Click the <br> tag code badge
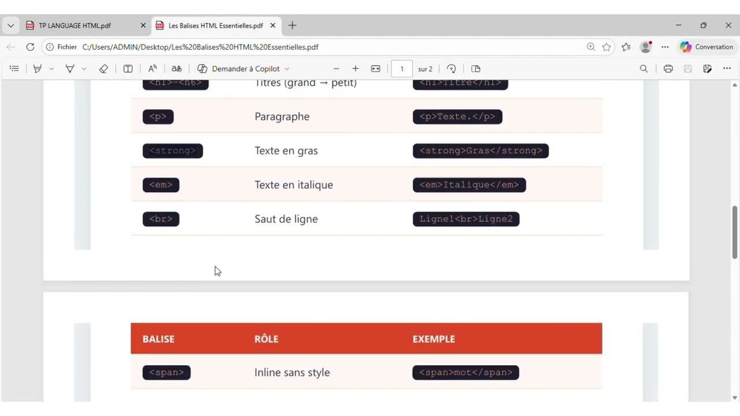The image size is (740, 416). [x=161, y=218]
